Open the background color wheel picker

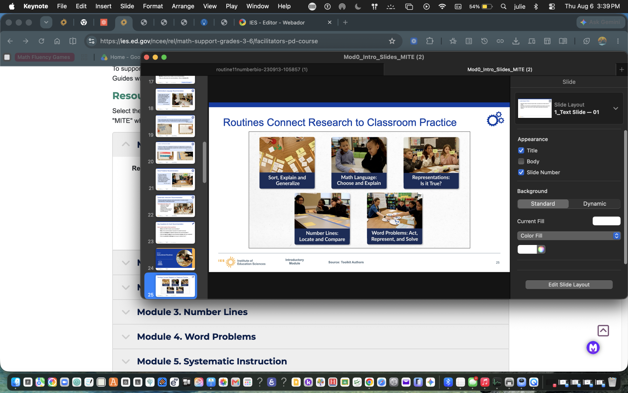[x=541, y=249]
